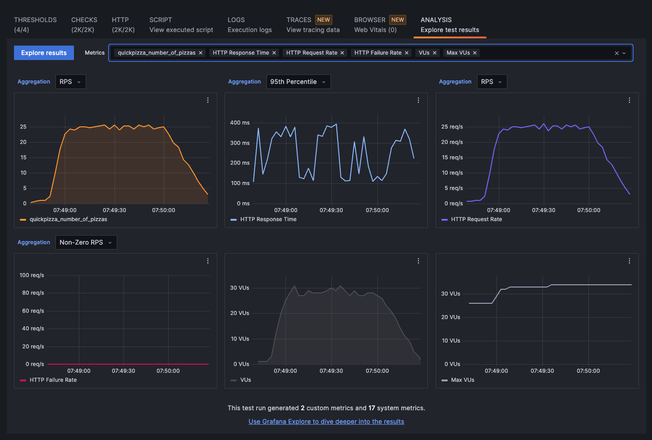Open the HTTP Response Time panel options menu

(x=418, y=100)
